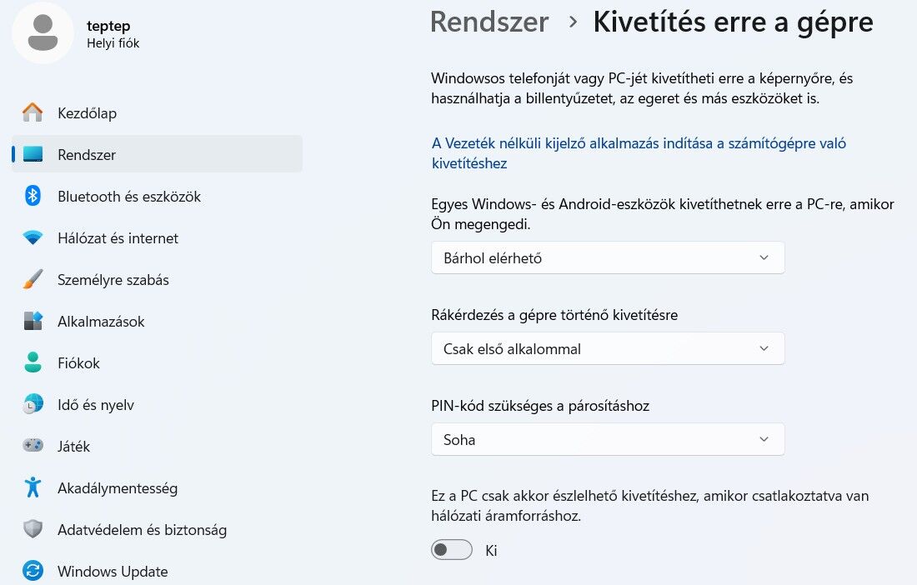Click the Játék controller icon
Image resolution: width=917 pixels, height=585 pixels.
pyautogui.click(x=33, y=447)
